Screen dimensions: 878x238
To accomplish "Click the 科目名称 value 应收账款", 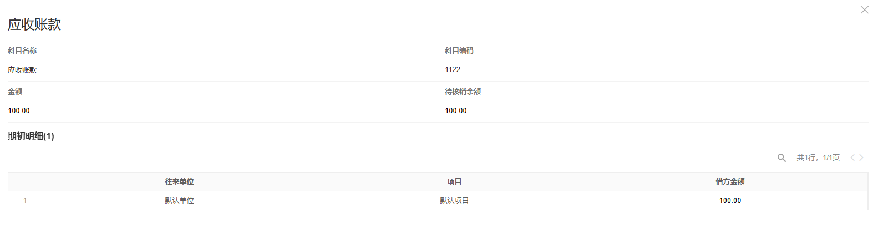I will [x=22, y=70].
